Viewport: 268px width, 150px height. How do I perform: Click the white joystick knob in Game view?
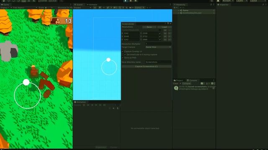click(x=26, y=82)
